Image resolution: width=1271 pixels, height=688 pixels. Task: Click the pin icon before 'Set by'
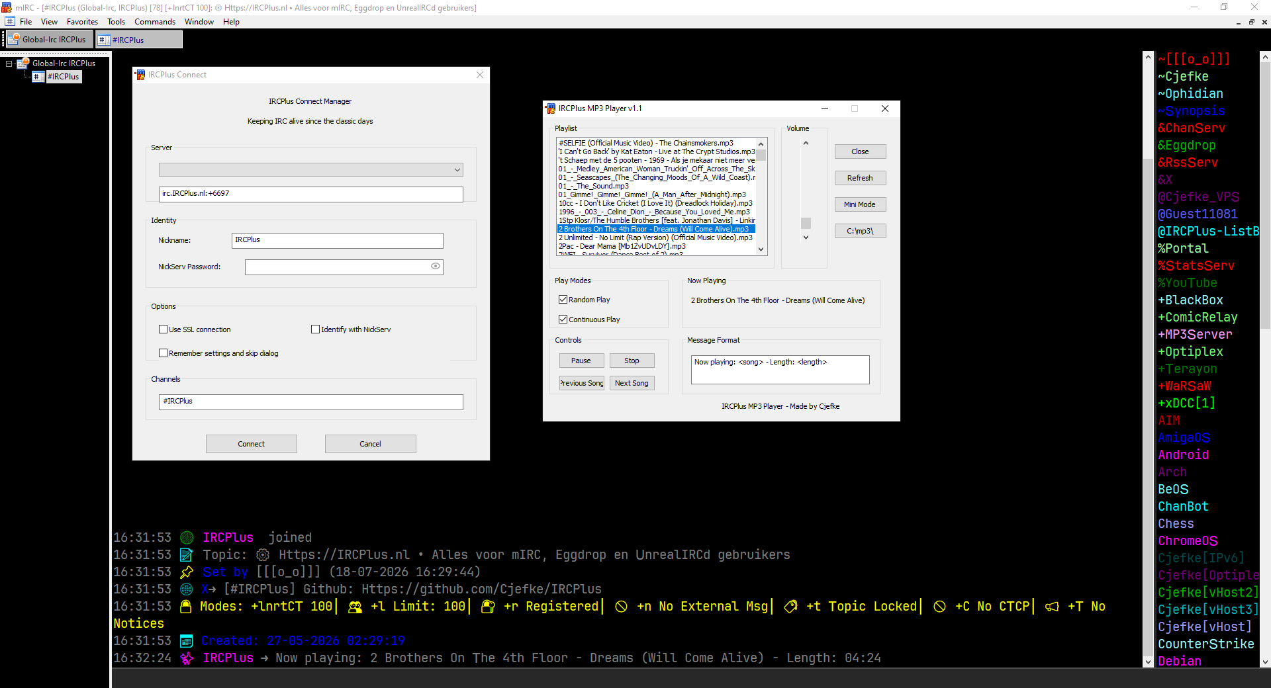point(187,572)
